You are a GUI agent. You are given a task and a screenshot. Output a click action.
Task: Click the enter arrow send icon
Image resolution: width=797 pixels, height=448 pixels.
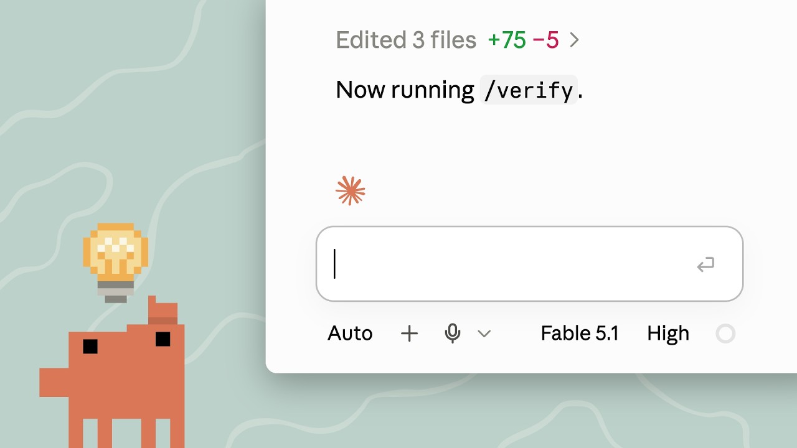point(705,265)
